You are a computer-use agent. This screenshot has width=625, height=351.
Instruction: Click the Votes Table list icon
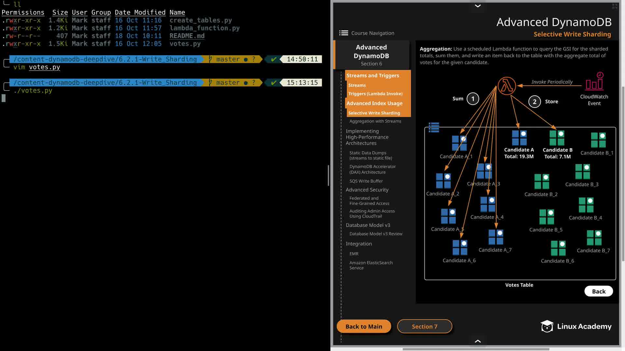pyautogui.click(x=434, y=127)
